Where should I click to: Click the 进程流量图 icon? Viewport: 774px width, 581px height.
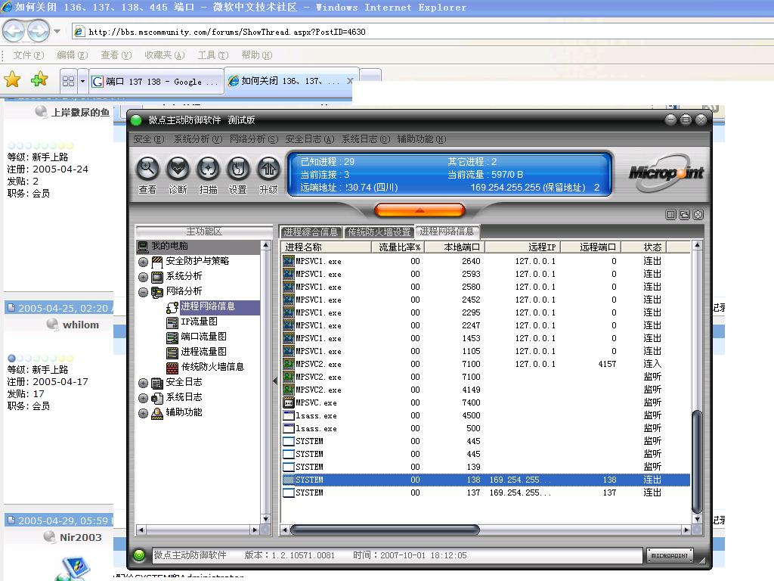tap(172, 353)
